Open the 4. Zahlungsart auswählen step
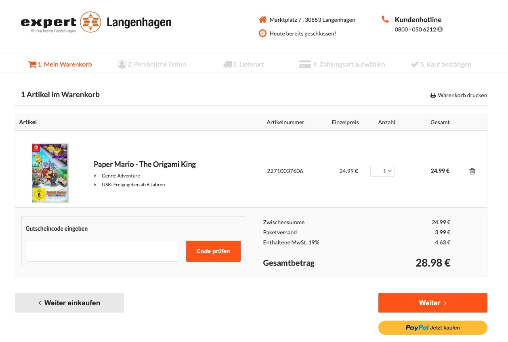This screenshot has width=508, height=342. pos(342,64)
